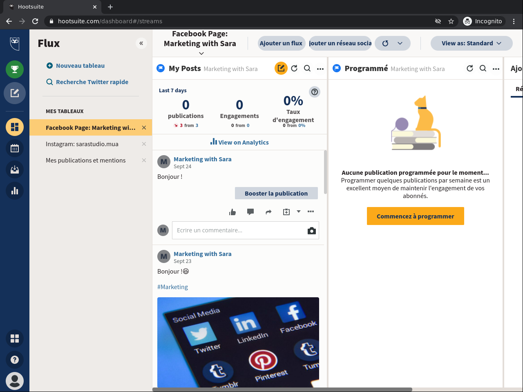Select the Streams dashboard icon in sidebar
Image resolution: width=523 pixels, height=392 pixels.
pyautogui.click(x=15, y=127)
